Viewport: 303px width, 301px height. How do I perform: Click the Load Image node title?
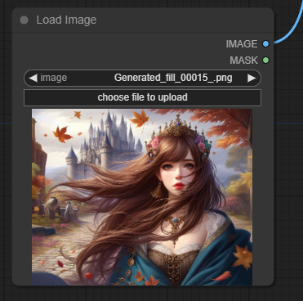[66, 20]
